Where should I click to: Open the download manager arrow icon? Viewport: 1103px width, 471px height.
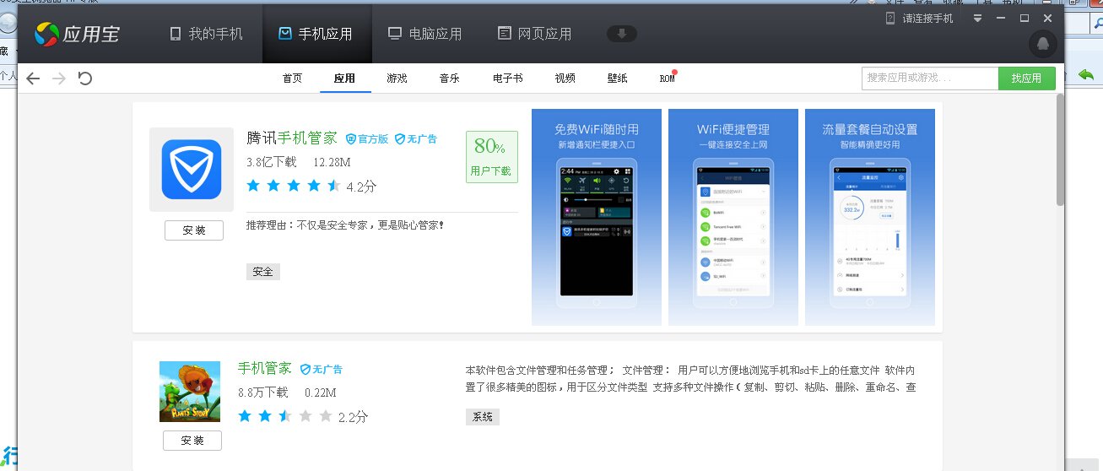coord(622,34)
